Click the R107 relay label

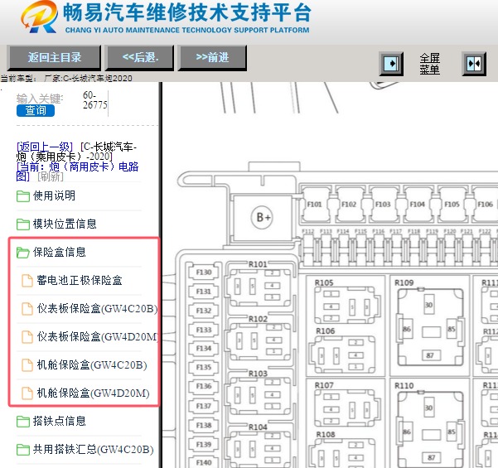point(324,385)
